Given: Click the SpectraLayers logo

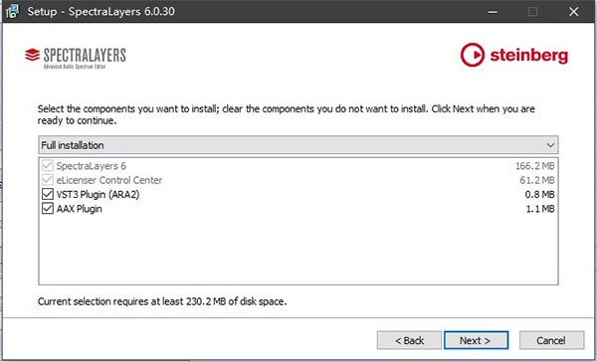Looking at the screenshot, I should point(76,58).
